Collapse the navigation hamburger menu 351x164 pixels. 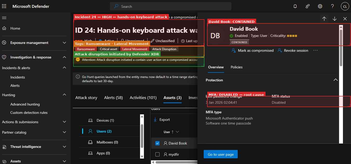coord(4,18)
